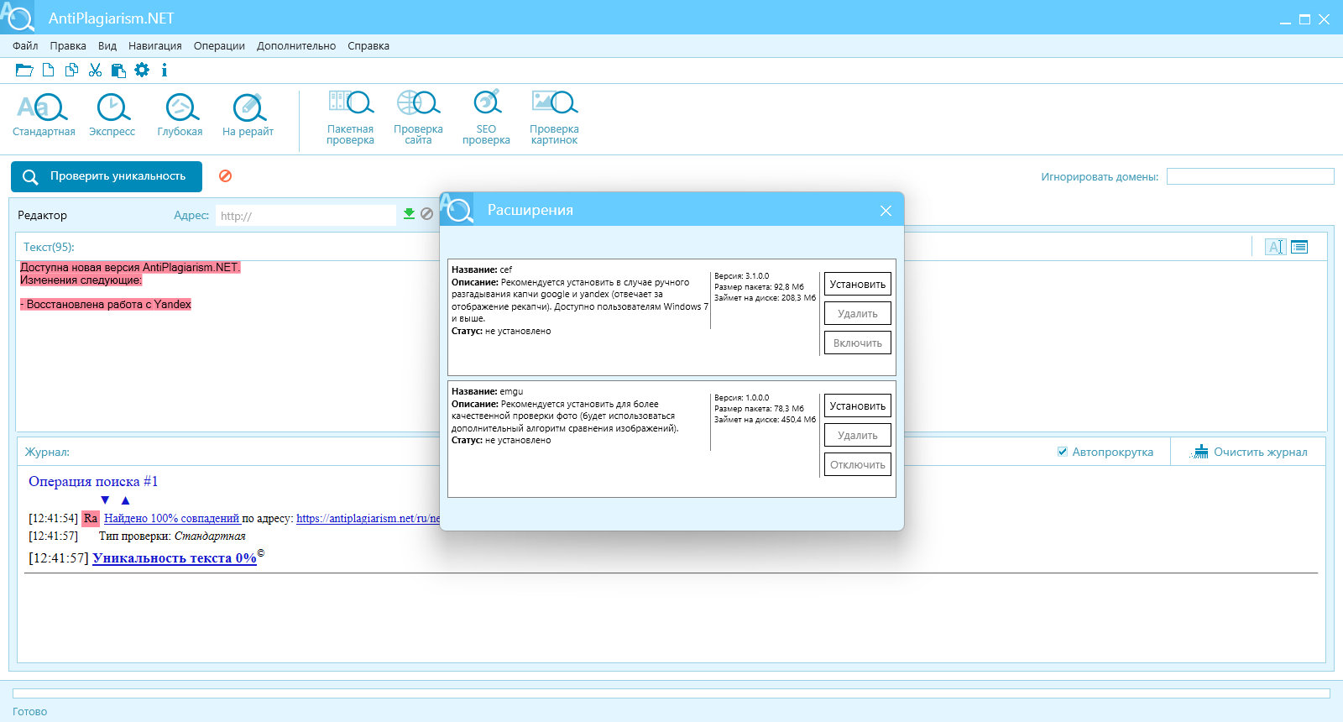Click the open folder toolbar icon
The height and width of the screenshot is (722, 1343).
click(x=24, y=71)
